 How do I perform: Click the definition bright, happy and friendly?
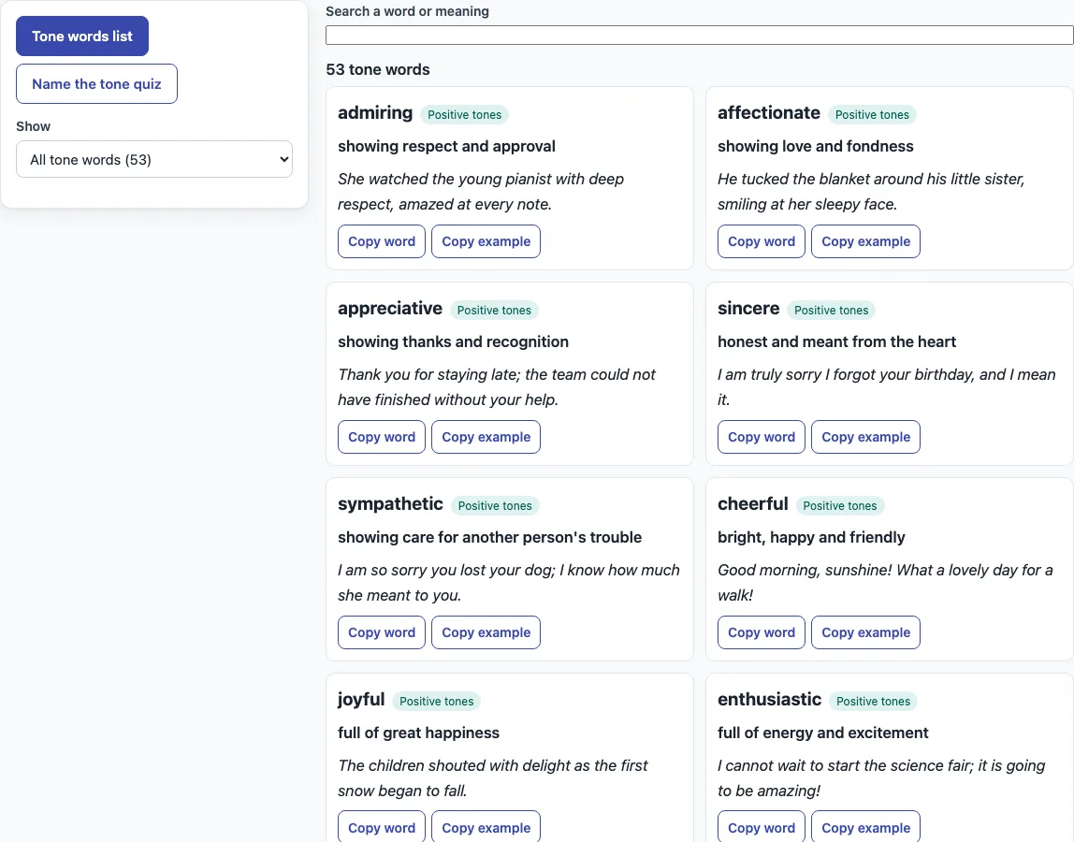click(812, 538)
